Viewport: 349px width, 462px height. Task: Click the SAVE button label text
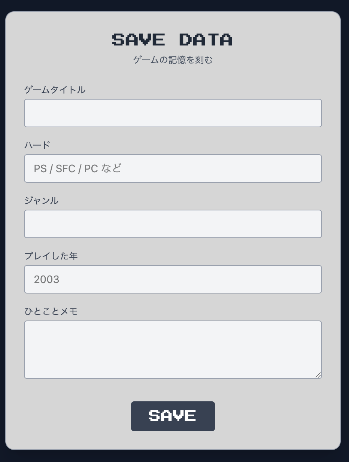tap(173, 416)
